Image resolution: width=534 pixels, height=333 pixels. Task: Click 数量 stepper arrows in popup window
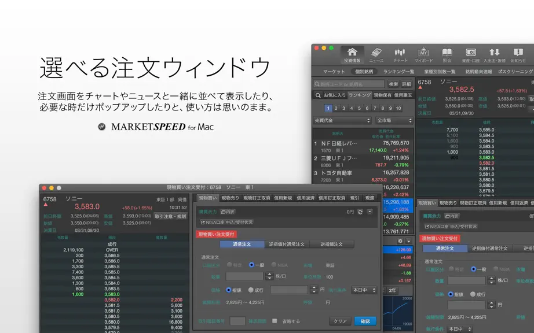tap(269, 276)
